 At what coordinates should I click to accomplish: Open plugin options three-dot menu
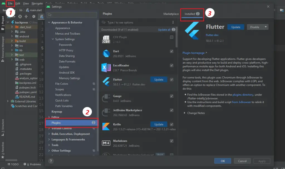click(173, 22)
